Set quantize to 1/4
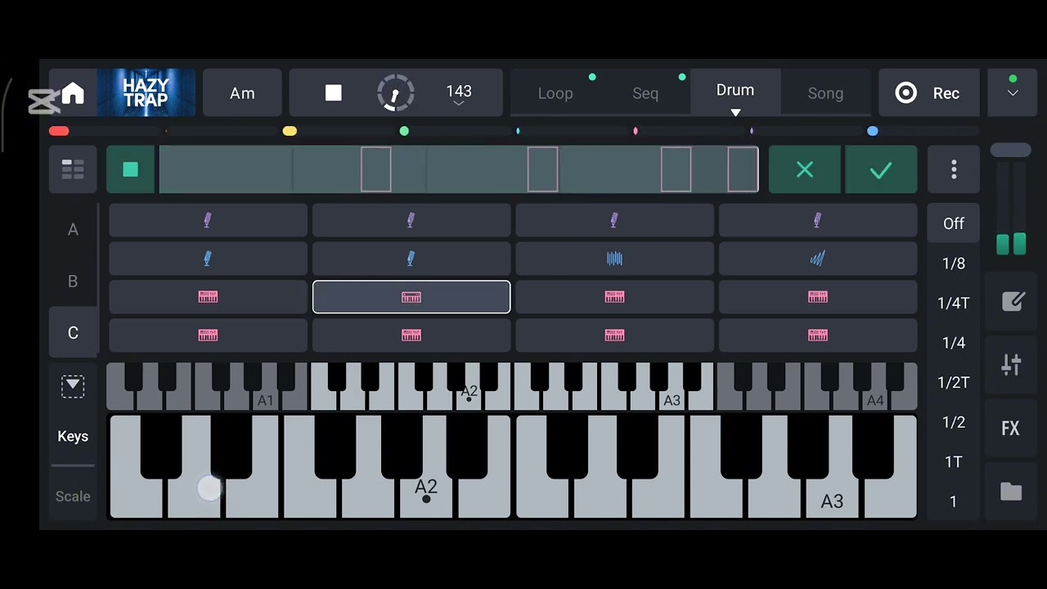Image resolution: width=1047 pixels, height=589 pixels. pyautogui.click(x=954, y=343)
